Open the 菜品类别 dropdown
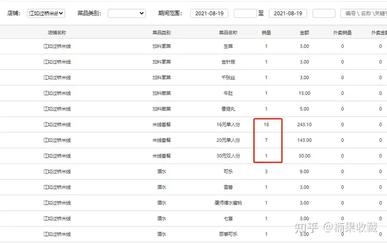Image resolution: width=387 pixels, height=243 pixels. [127, 13]
